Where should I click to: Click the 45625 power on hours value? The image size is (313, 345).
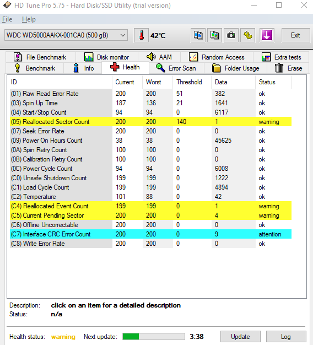(x=223, y=141)
